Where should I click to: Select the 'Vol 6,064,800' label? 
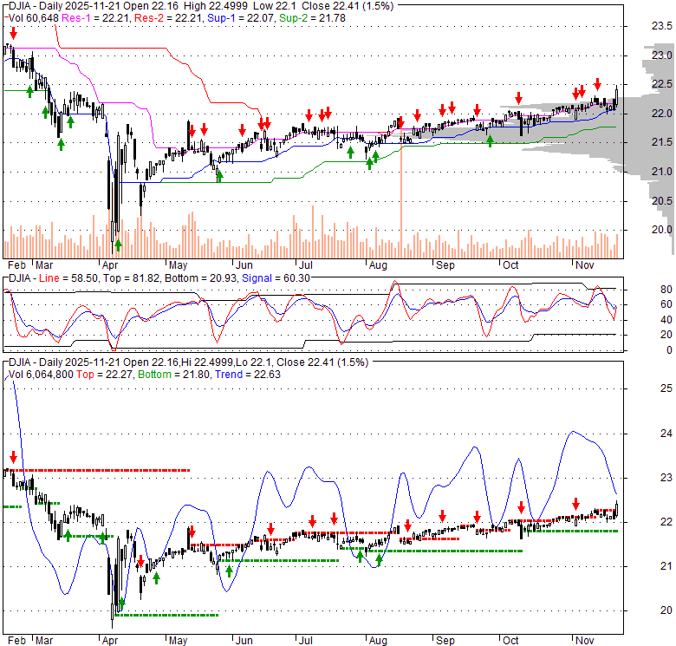41,375
